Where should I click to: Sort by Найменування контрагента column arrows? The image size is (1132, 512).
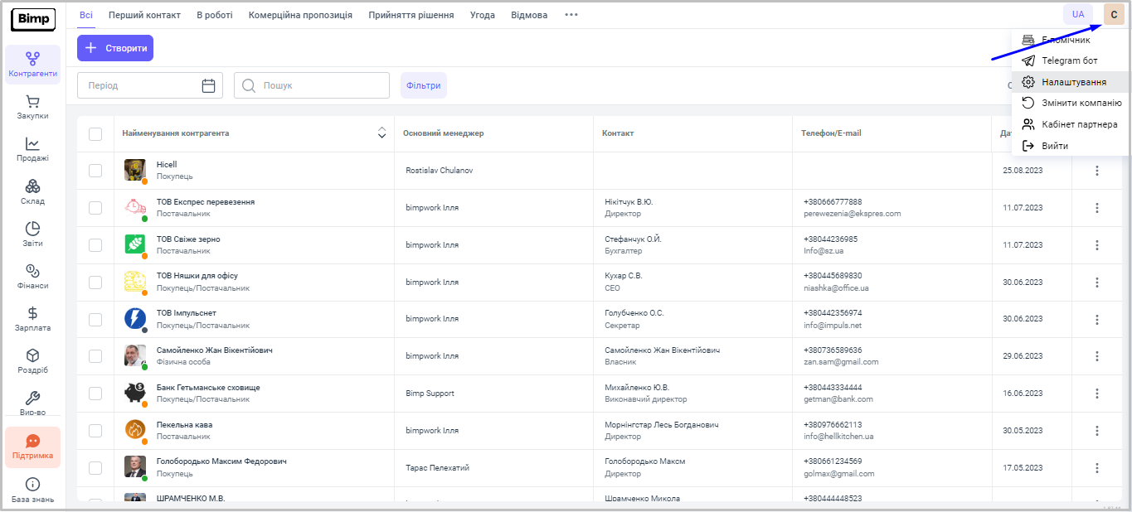[382, 133]
